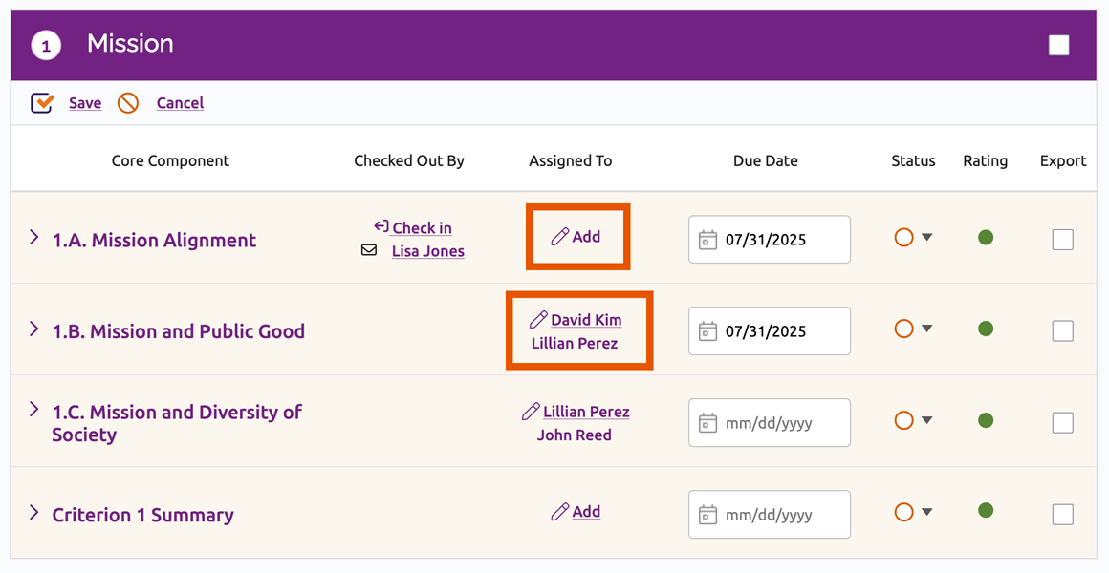Screen dimensions: 1109x573
Task: Toggle the checkbox in the Mission header bar
Action: (x=1058, y=44)
